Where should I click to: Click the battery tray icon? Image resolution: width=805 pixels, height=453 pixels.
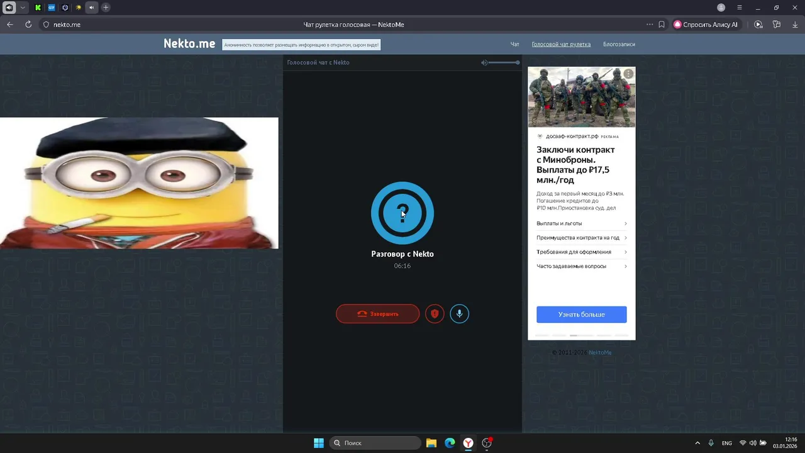763,443
